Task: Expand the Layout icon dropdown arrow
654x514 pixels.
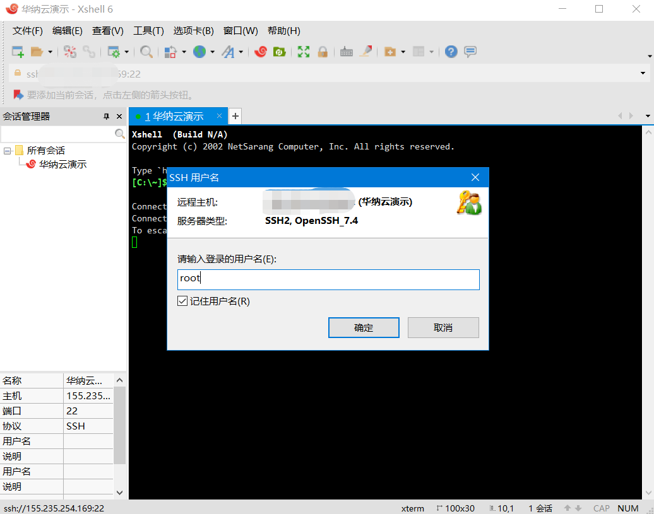Action: 431,52
